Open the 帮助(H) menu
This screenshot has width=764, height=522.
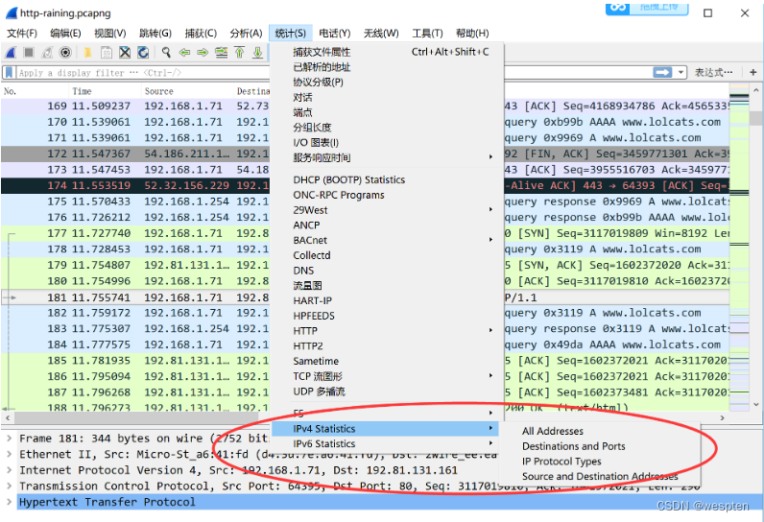(472, 34)
